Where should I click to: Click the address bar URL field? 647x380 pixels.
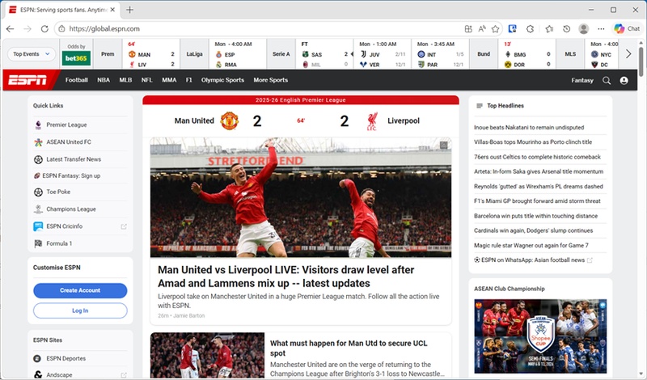264,29
